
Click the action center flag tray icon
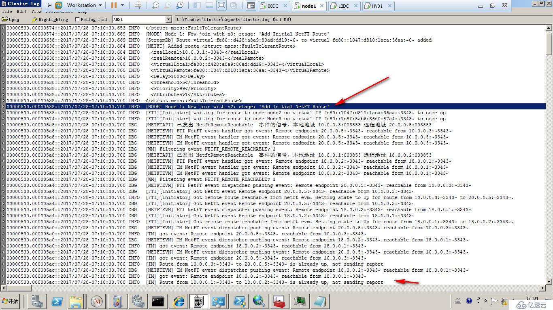tap(494, 301)
